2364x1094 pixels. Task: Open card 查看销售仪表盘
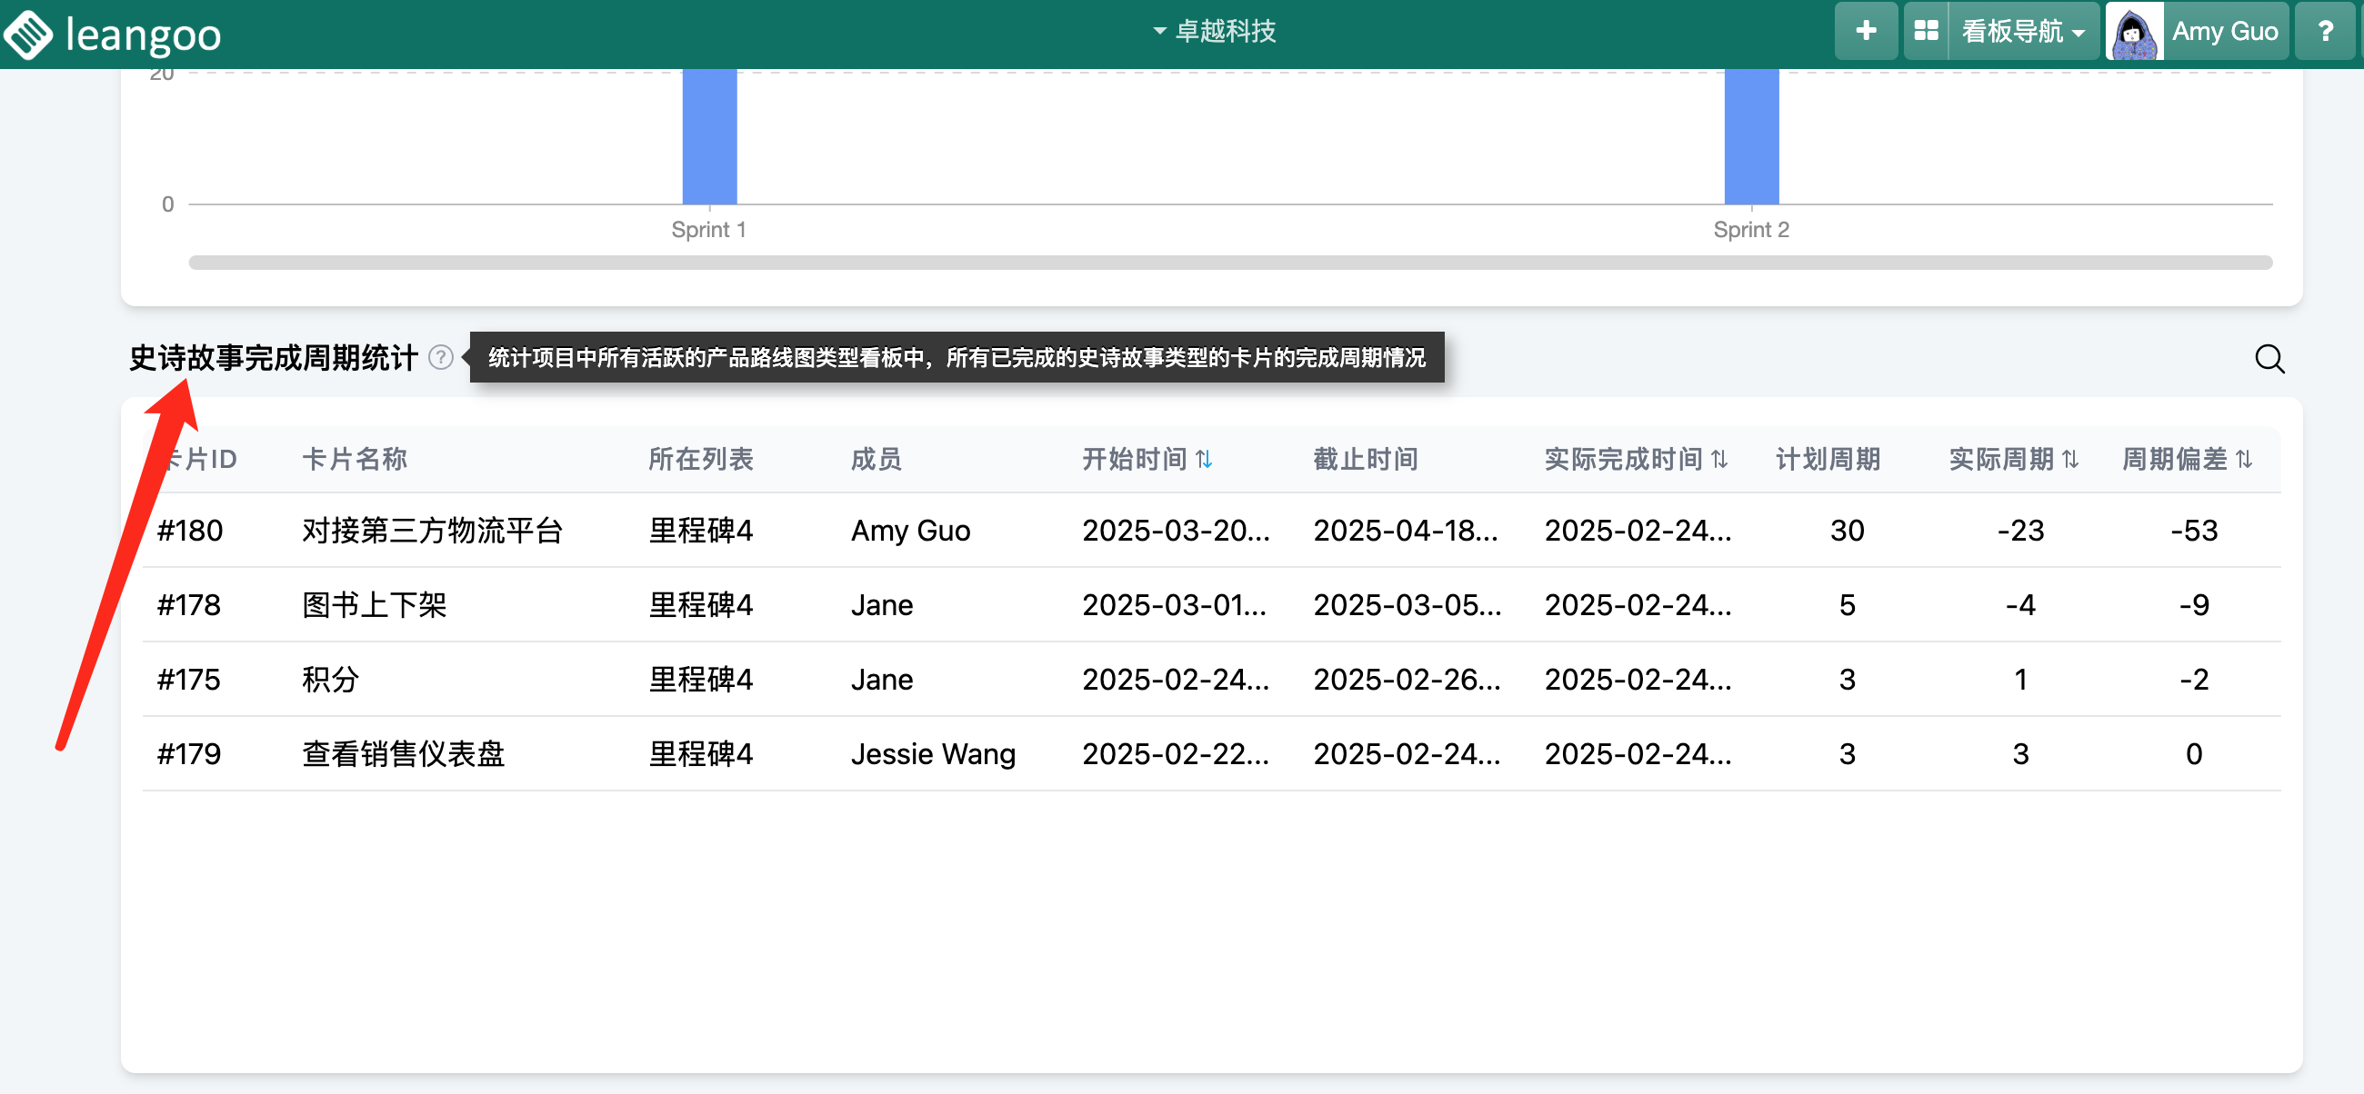[x=403, y=754]
